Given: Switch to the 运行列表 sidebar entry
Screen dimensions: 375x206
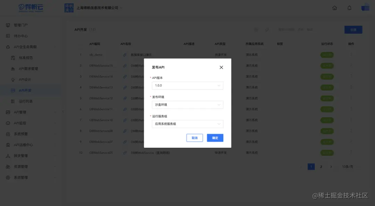Looking at the screenshot, I should (25, 101).
